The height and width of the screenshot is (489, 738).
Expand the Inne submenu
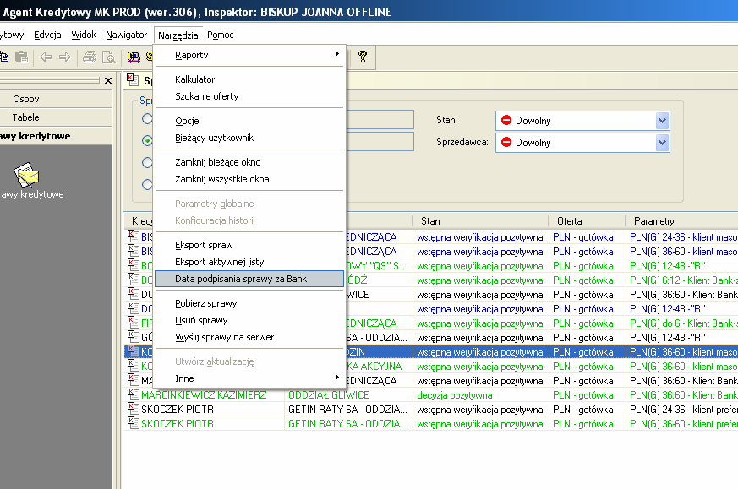tap(249, 378)
